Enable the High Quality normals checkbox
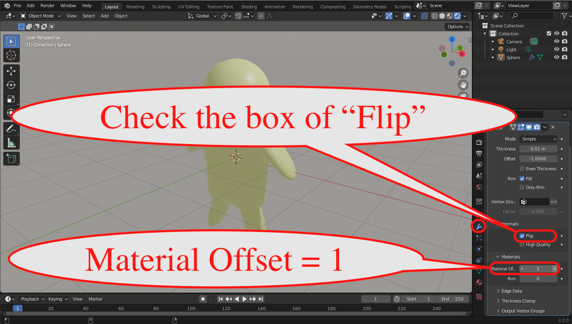 522,245
